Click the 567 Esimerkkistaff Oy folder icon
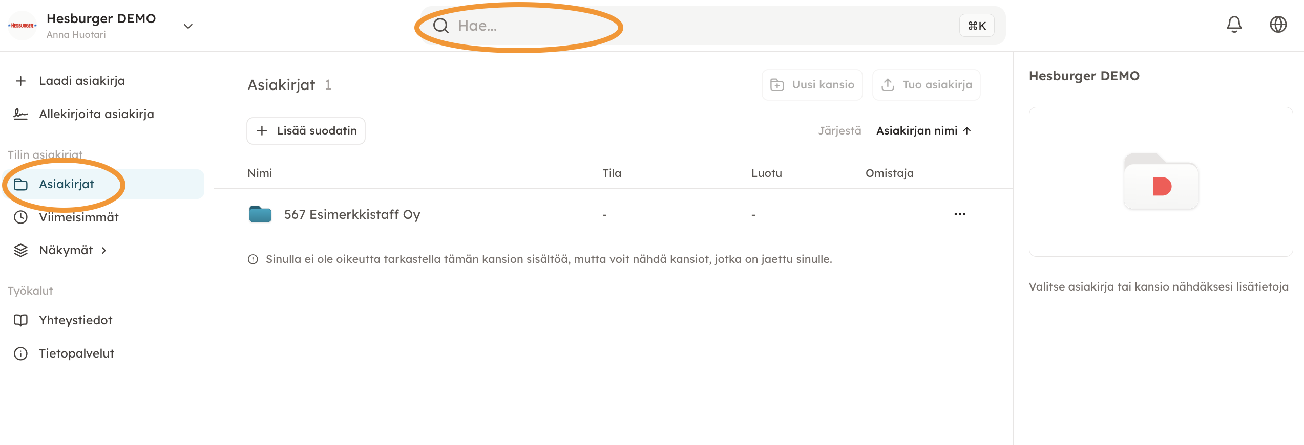1304x445 pixels. pos(260,214)
